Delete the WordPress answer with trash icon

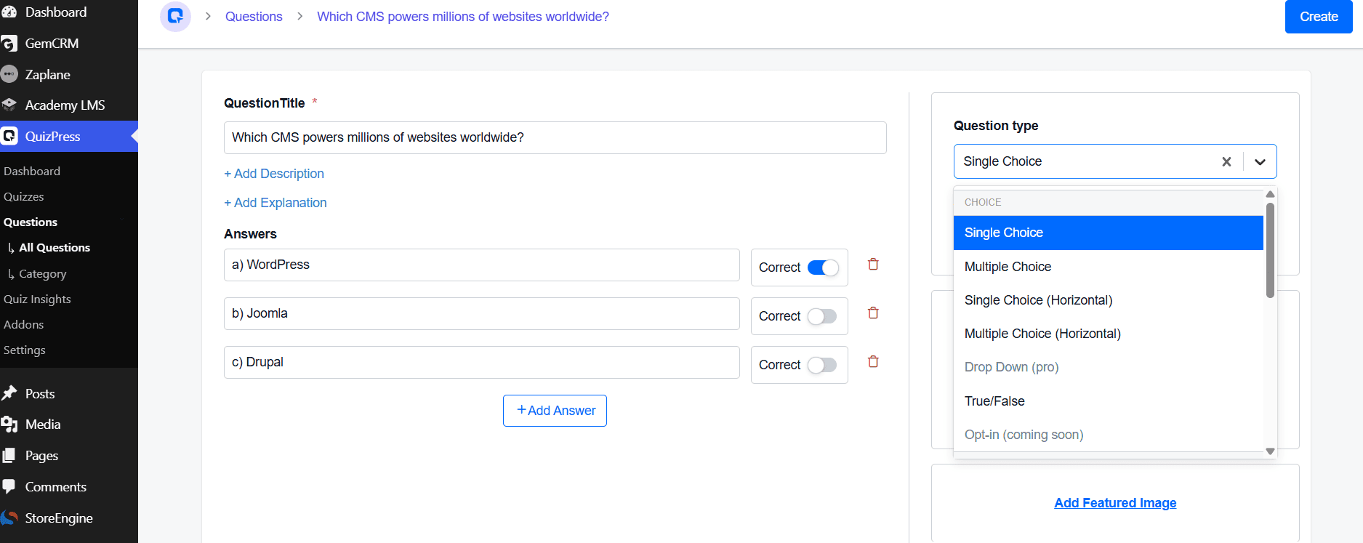pos(873,264)
